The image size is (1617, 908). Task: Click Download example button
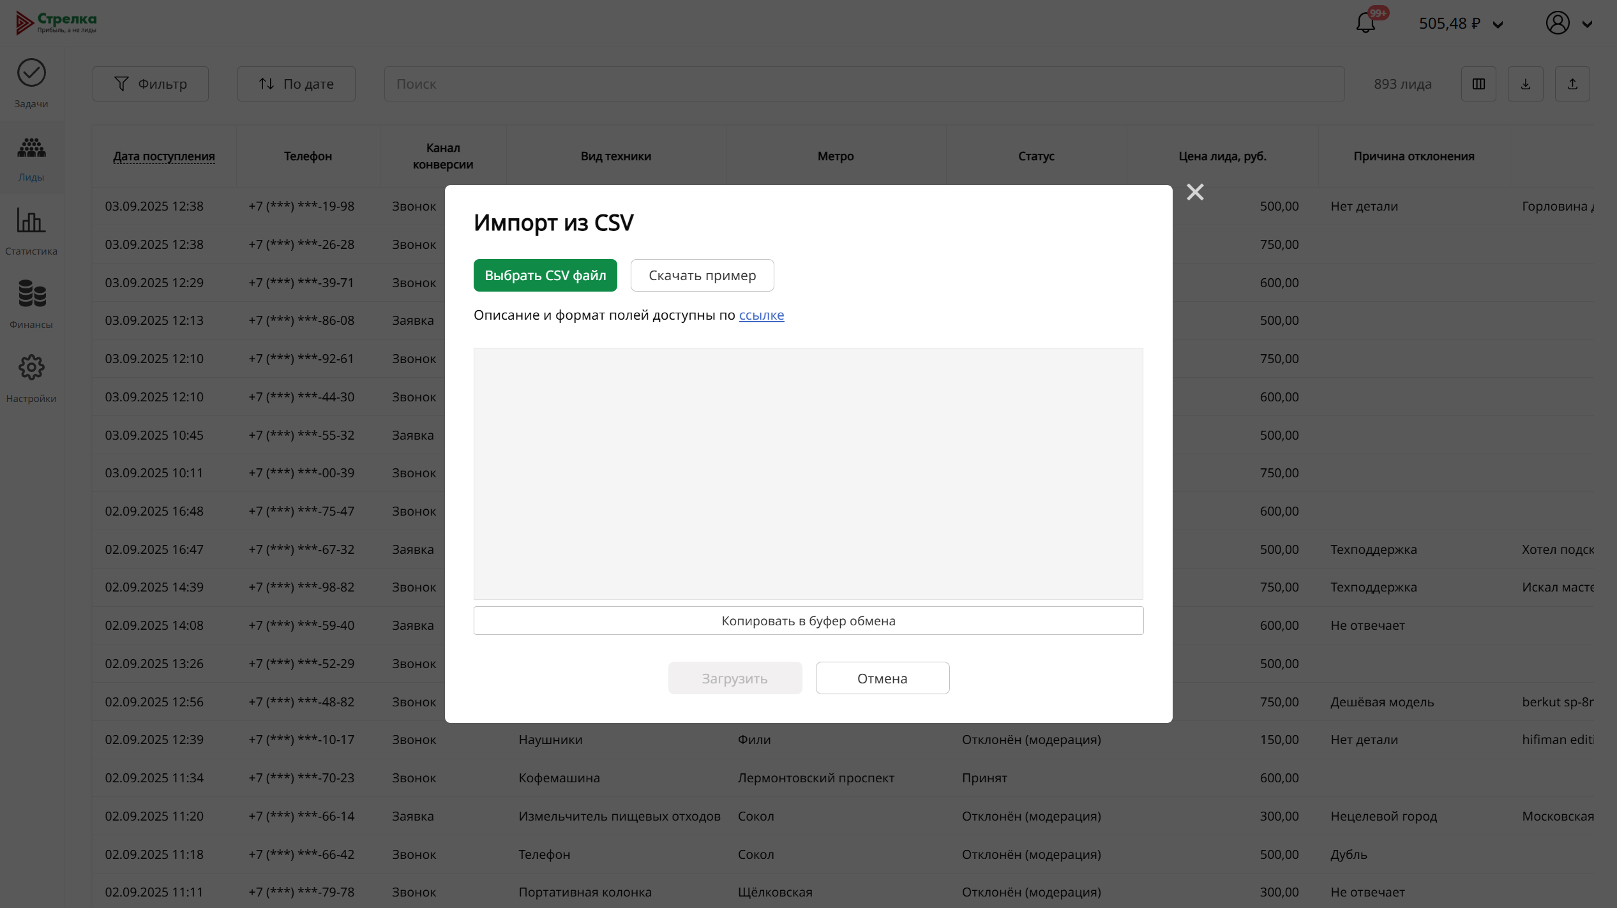click(x=702, y=275)
